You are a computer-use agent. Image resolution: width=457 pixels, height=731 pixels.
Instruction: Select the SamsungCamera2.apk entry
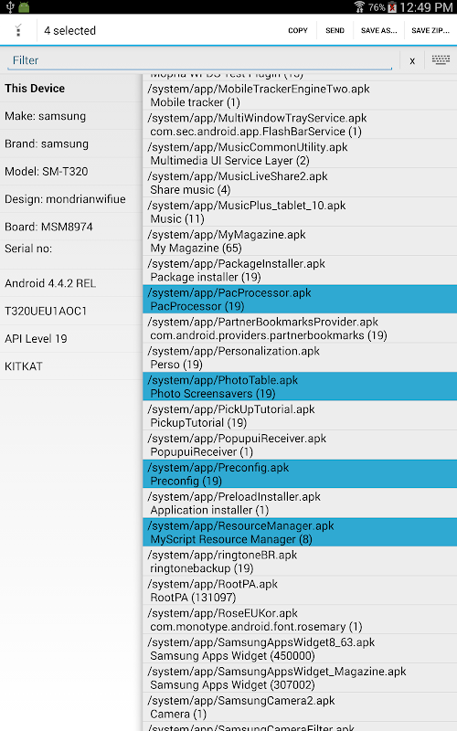click(300, 706)
